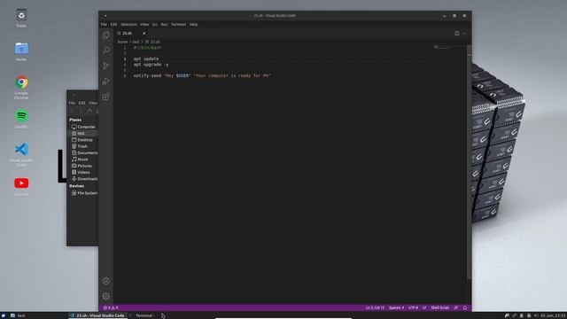
Task: Open the Manage gear icon in VS Code
Action: tap(105, 296)
